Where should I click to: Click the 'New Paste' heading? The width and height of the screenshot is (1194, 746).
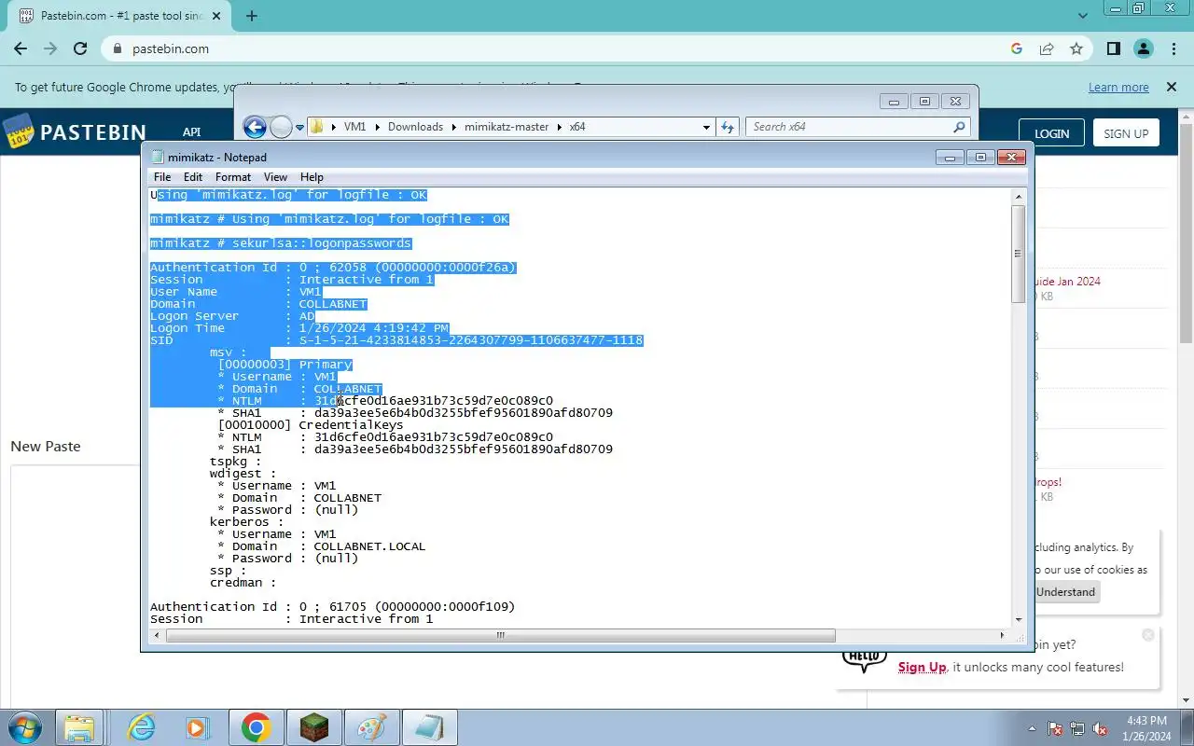click(x=46, y=446)
